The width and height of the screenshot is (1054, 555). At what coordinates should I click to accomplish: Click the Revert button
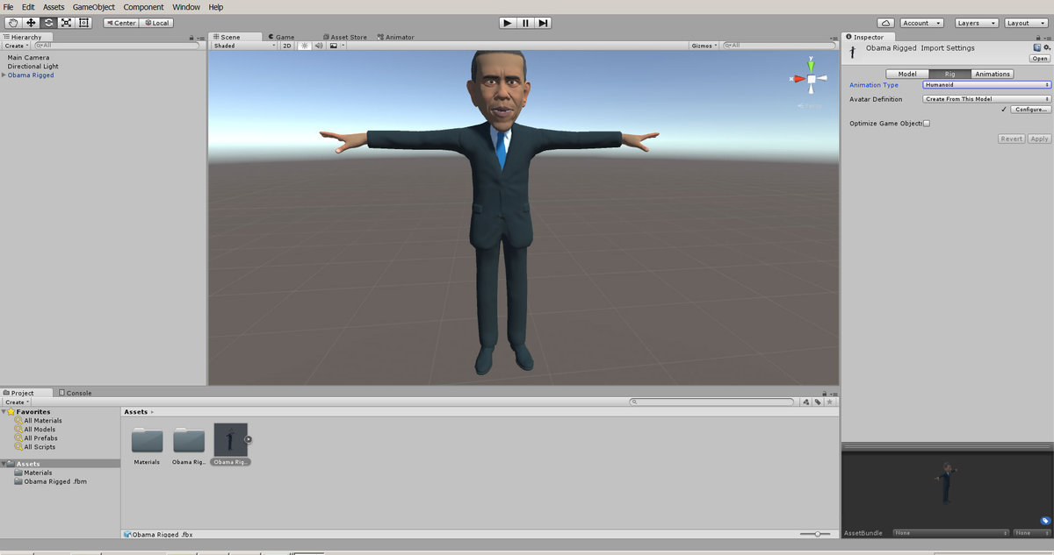[1012, 139]
